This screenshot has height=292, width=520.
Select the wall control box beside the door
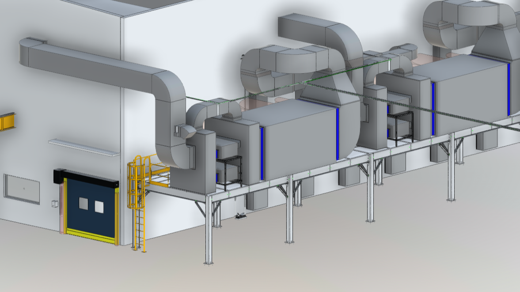click(x=54, y=204)
